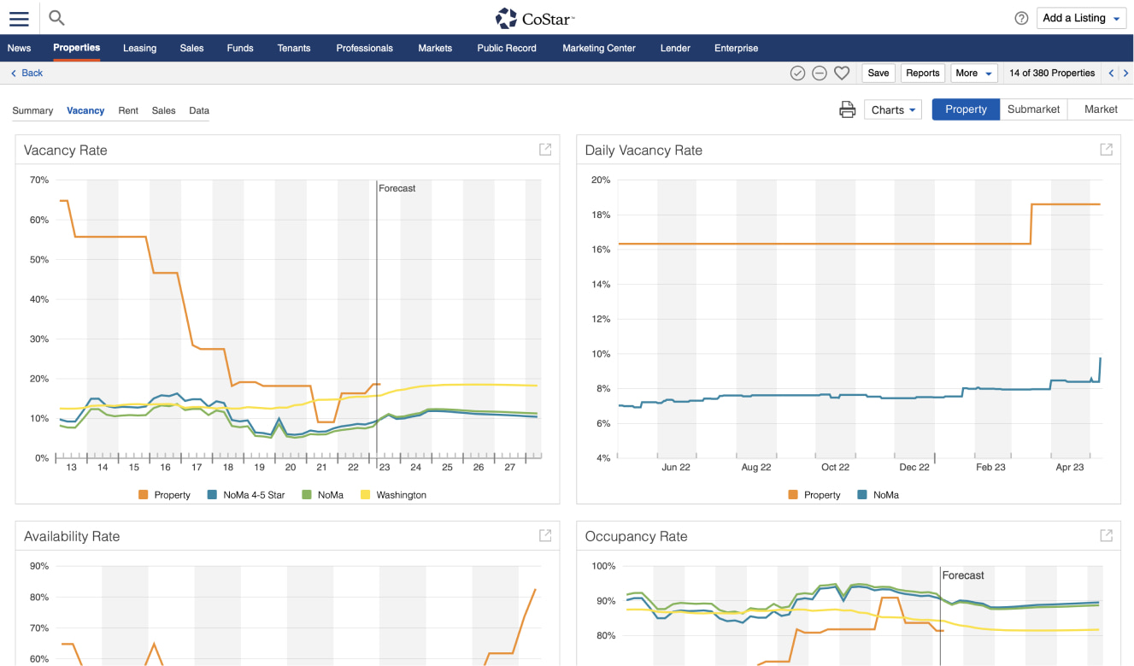Click the search magnifier icon
Viewport: 1134px width, 666px height.
[x=56, y=18]
